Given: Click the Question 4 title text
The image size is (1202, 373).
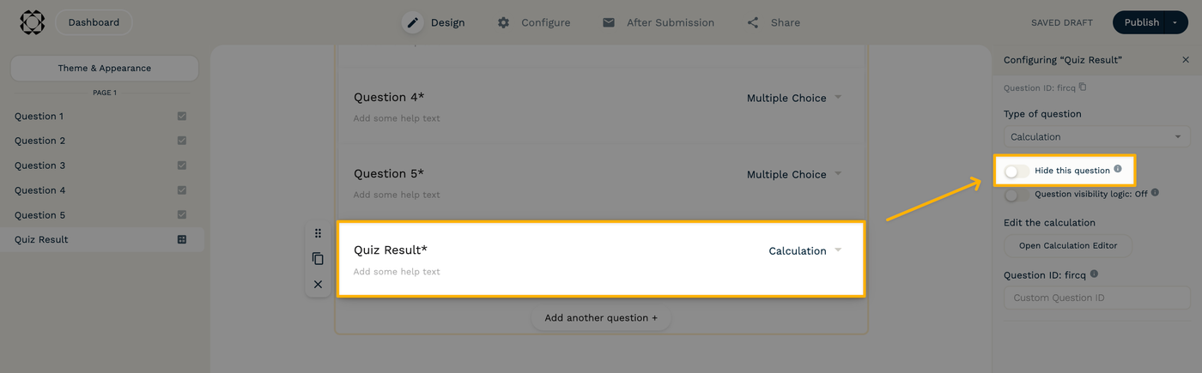Looking at the screenshot, I should (x=389, y=97).
